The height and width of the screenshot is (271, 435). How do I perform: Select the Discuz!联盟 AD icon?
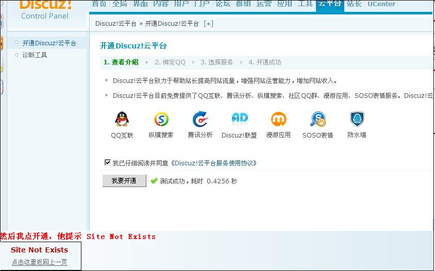(240, 118)
